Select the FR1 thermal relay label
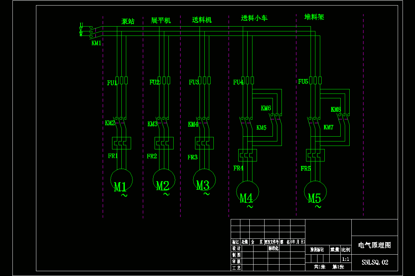 [x=113, y=156]
